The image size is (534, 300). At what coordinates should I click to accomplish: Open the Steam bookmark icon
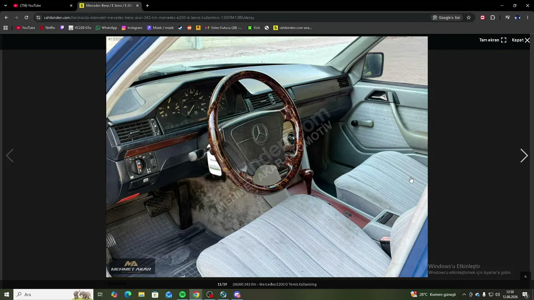click(180, 28)
